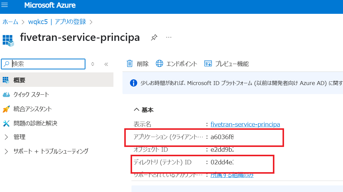Click the magnifier icon in search box
The width and height of the screenshot is (343, 192).
[x=7, y=64]
